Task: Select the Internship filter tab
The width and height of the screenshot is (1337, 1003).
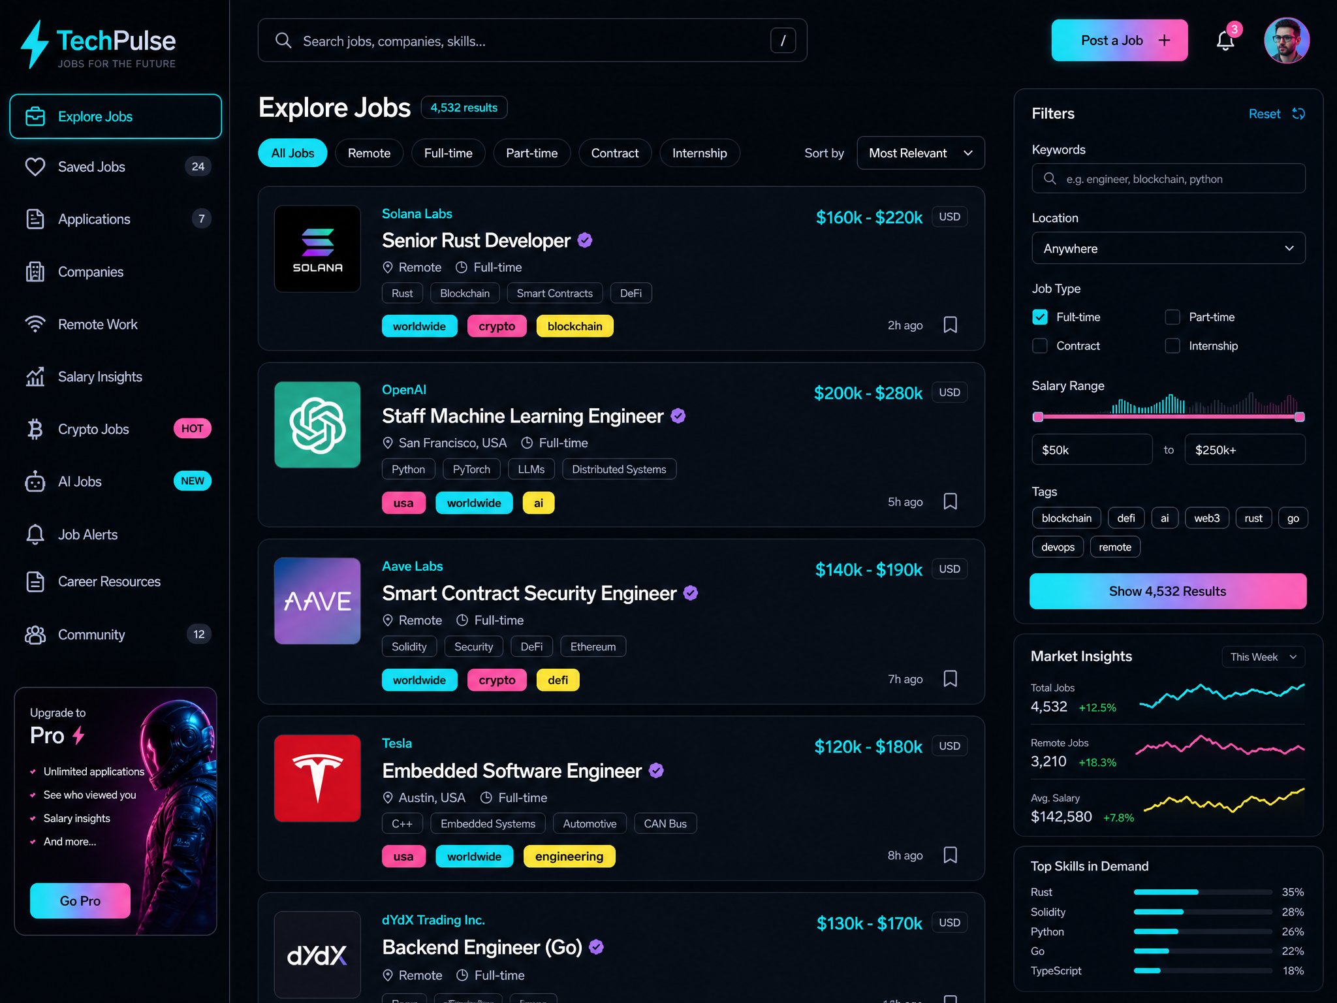Action: coord(699,153)
